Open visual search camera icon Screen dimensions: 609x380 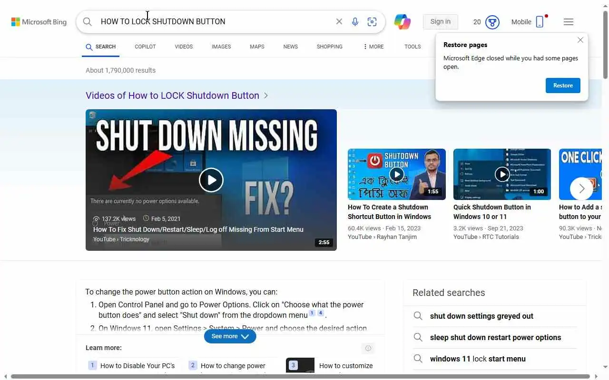coord(372,22)
